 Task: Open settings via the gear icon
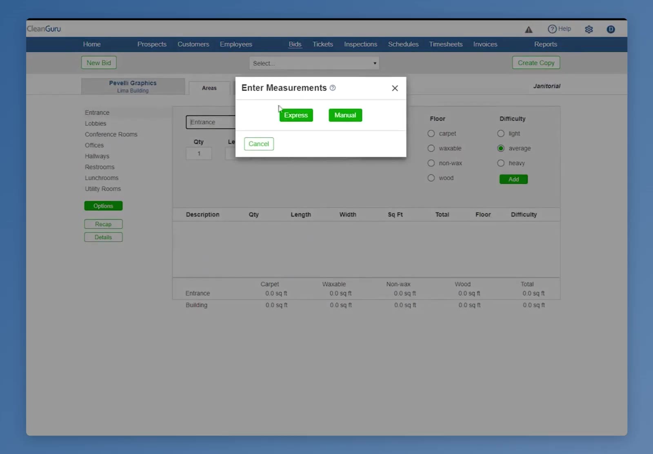tap(589, 29)
